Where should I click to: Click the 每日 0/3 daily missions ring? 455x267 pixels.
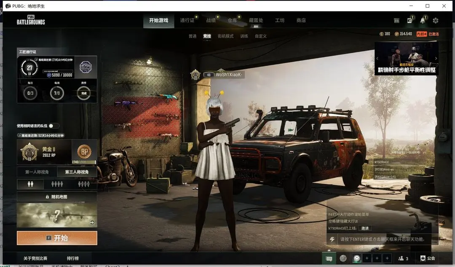coord(30,93)
